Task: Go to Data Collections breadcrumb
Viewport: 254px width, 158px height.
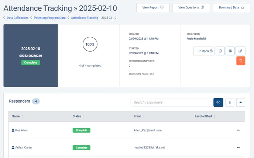Action: click(x=17, y=18)
